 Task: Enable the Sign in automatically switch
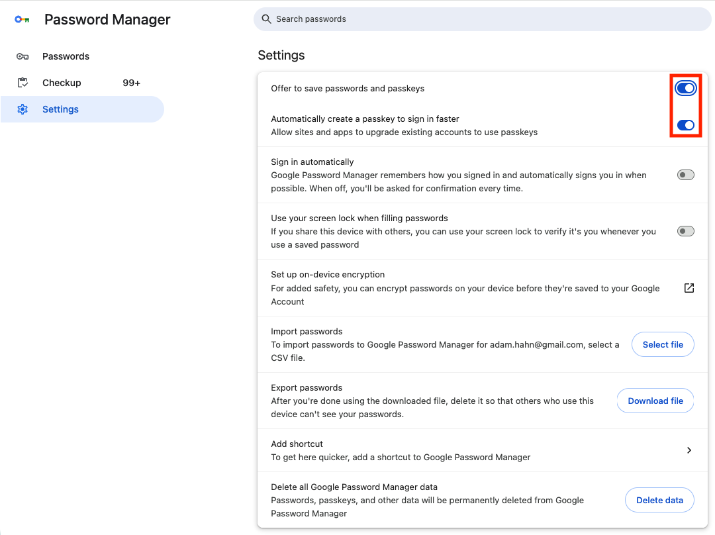click(685, 175)
